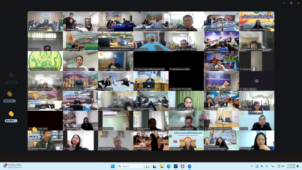Switch input language via ไทย indicator
The height and width of the screenshot is (170, 302).
(x=273, y=166)
